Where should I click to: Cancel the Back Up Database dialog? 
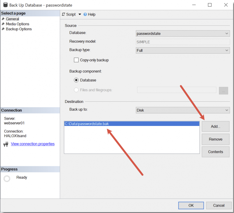click(219, 206)
